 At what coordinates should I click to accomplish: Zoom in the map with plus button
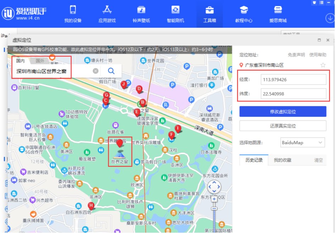pyautogui.click(x=214, y=199)
